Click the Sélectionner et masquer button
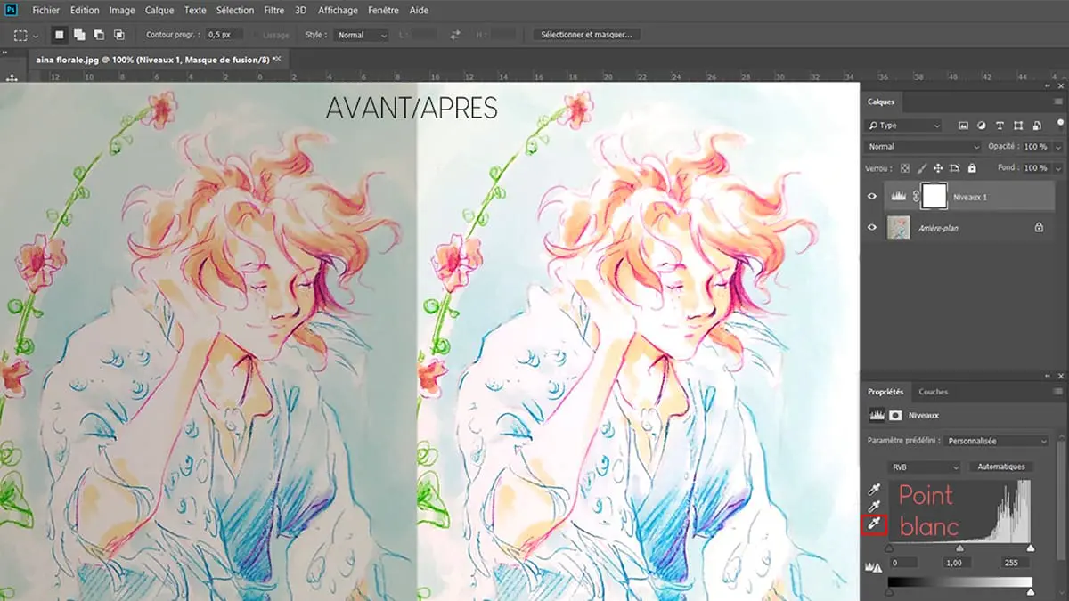Screen dimensions: 1069x601 [586, 35]
